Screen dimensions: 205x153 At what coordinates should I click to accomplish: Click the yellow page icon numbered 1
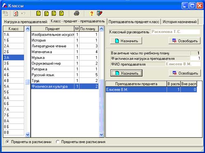[39, 13]
